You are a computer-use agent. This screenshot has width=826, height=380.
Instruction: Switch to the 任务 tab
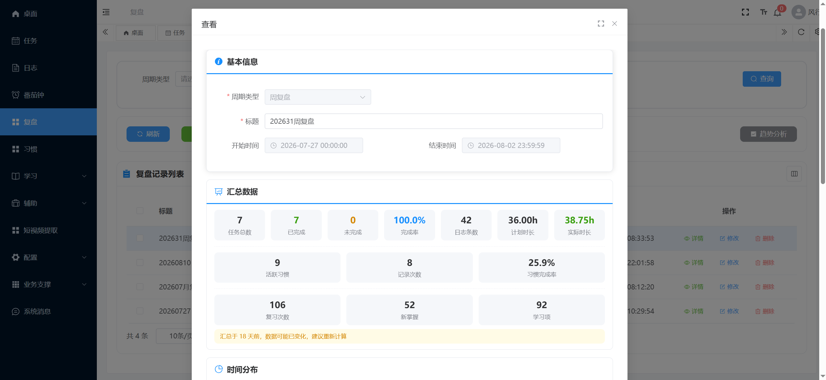click(175, 33)
